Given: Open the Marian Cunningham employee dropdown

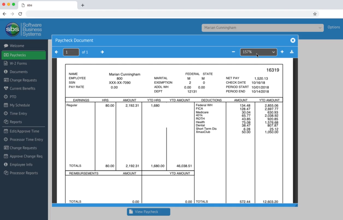Looking at the screenshot, I should click(263, 27).
